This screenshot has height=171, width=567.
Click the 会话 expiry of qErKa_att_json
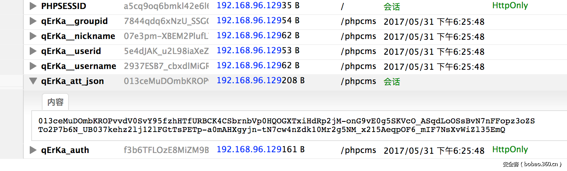(x=392, y=81)
